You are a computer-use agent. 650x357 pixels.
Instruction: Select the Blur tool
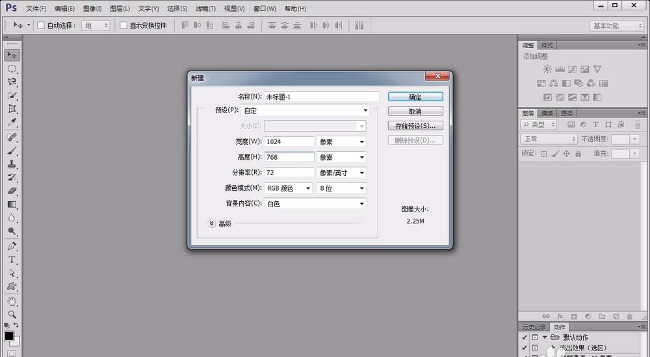[12, 218]
